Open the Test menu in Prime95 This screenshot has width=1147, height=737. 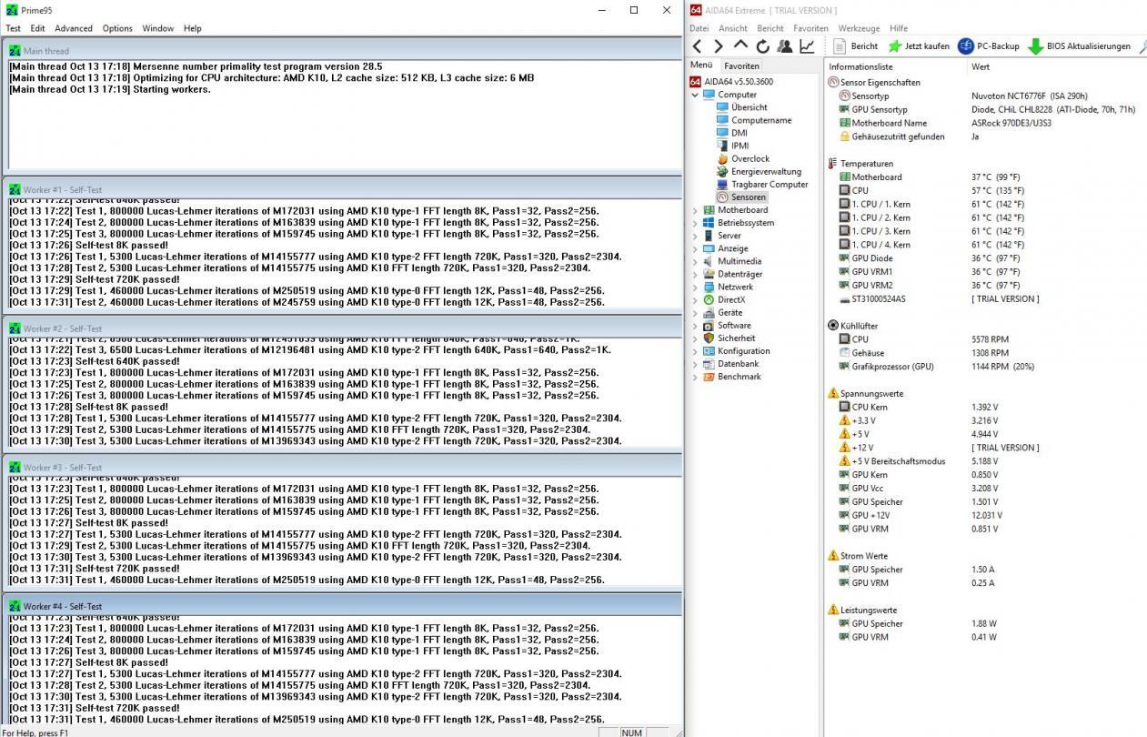tap(14, 28)
